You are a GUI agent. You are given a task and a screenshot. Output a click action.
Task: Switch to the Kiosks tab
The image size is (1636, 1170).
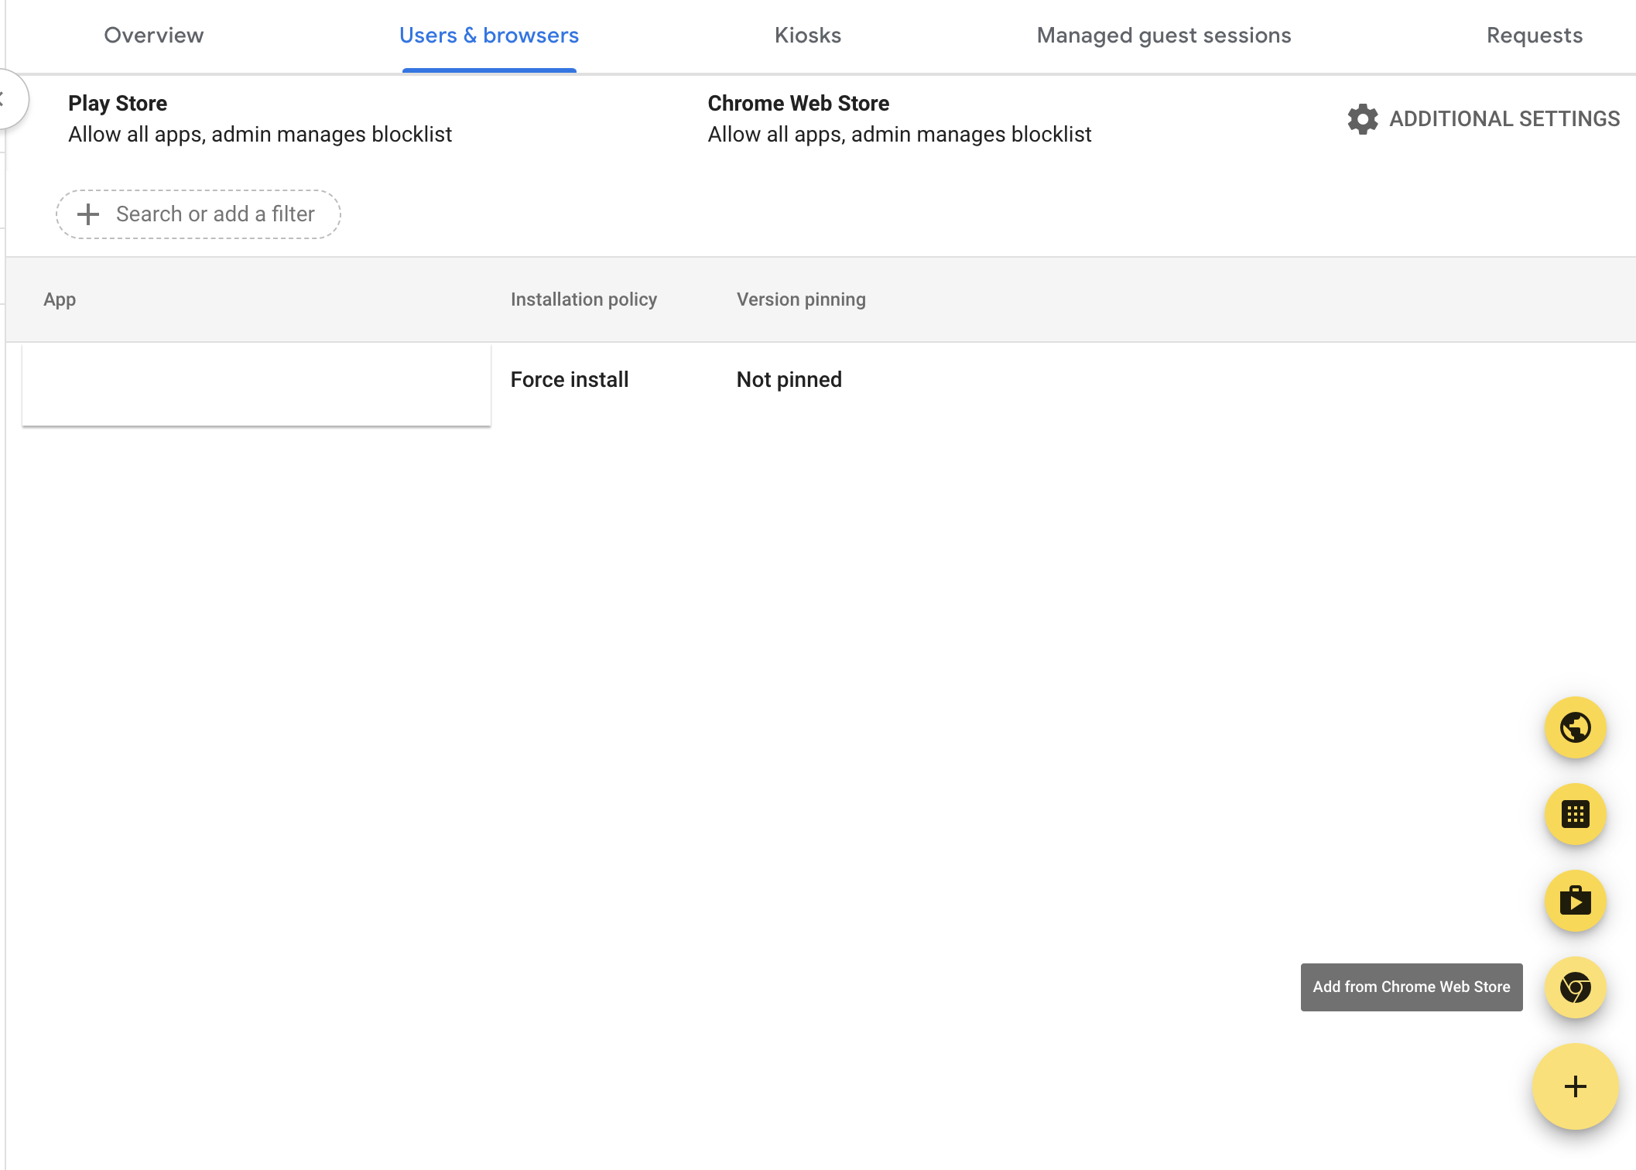[809, 34]
